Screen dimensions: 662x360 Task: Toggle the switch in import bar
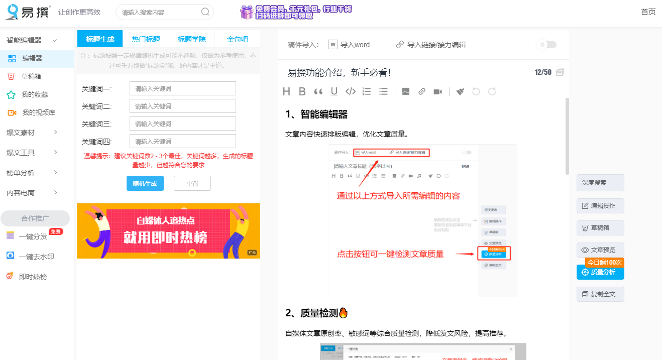547,45
